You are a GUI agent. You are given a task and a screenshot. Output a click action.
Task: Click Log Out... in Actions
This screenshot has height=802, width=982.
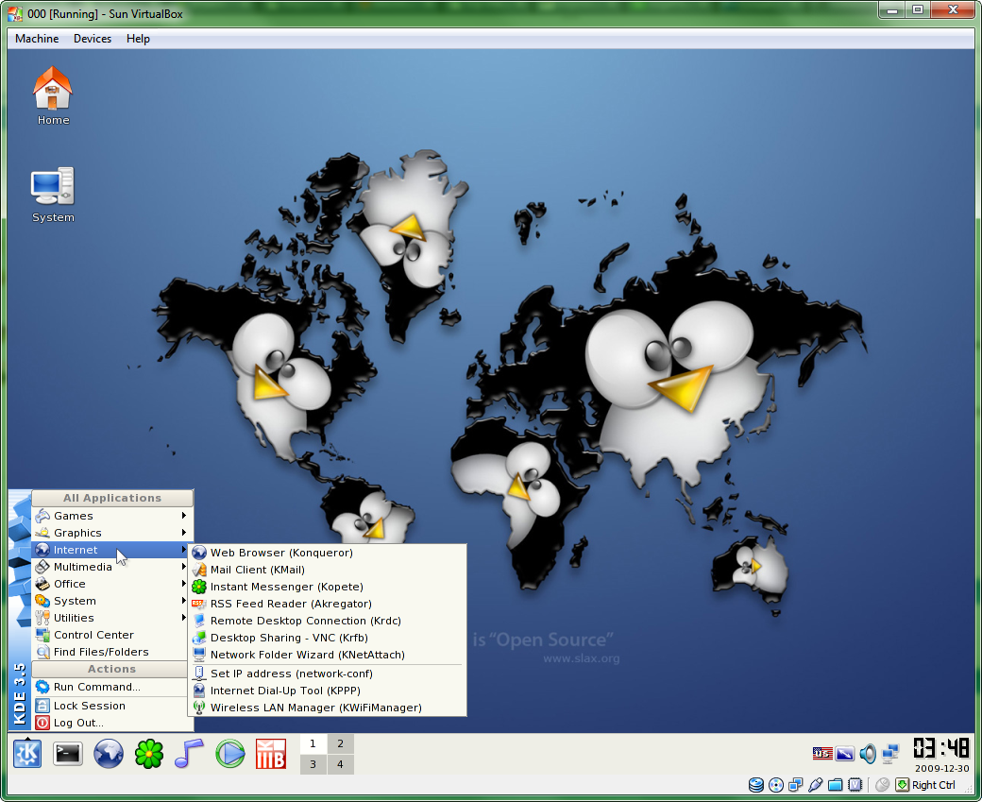coord(78,723)
